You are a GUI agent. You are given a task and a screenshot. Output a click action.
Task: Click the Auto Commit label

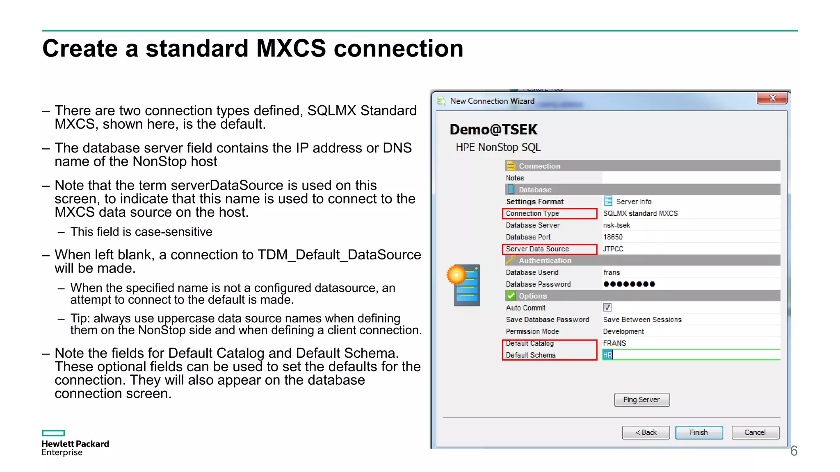coord(526,308)
